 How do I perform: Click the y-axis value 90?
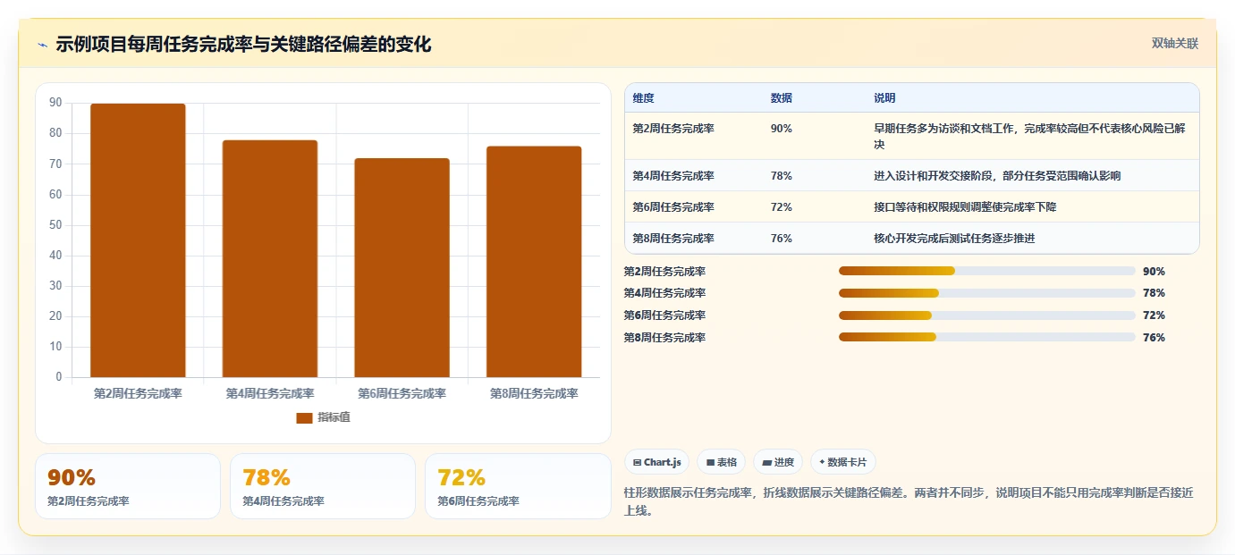(55, 103)
